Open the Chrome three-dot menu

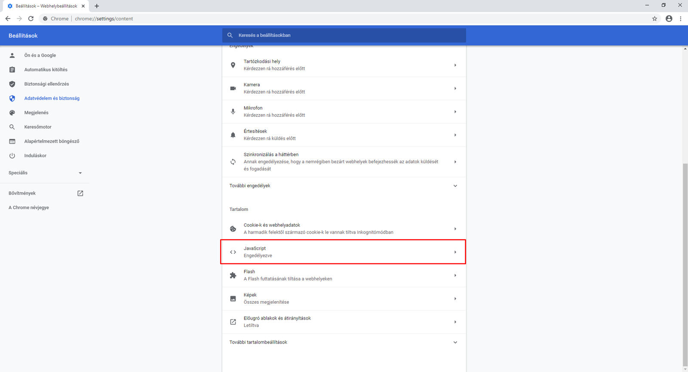[x=680, y=18]
